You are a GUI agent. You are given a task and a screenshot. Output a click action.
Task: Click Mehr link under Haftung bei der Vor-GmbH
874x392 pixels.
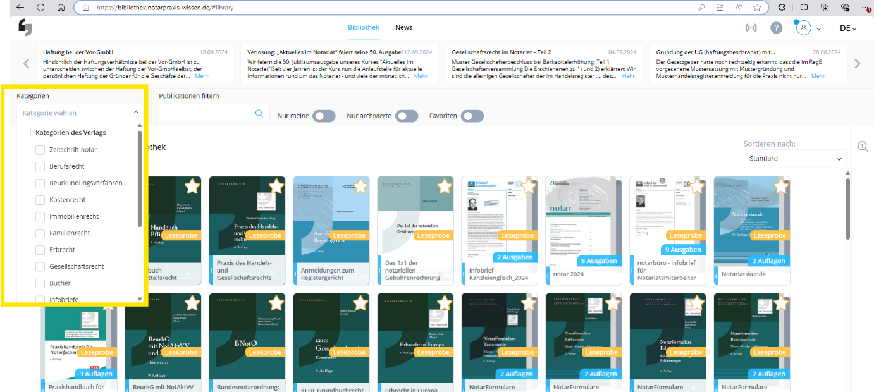point(202,76)
